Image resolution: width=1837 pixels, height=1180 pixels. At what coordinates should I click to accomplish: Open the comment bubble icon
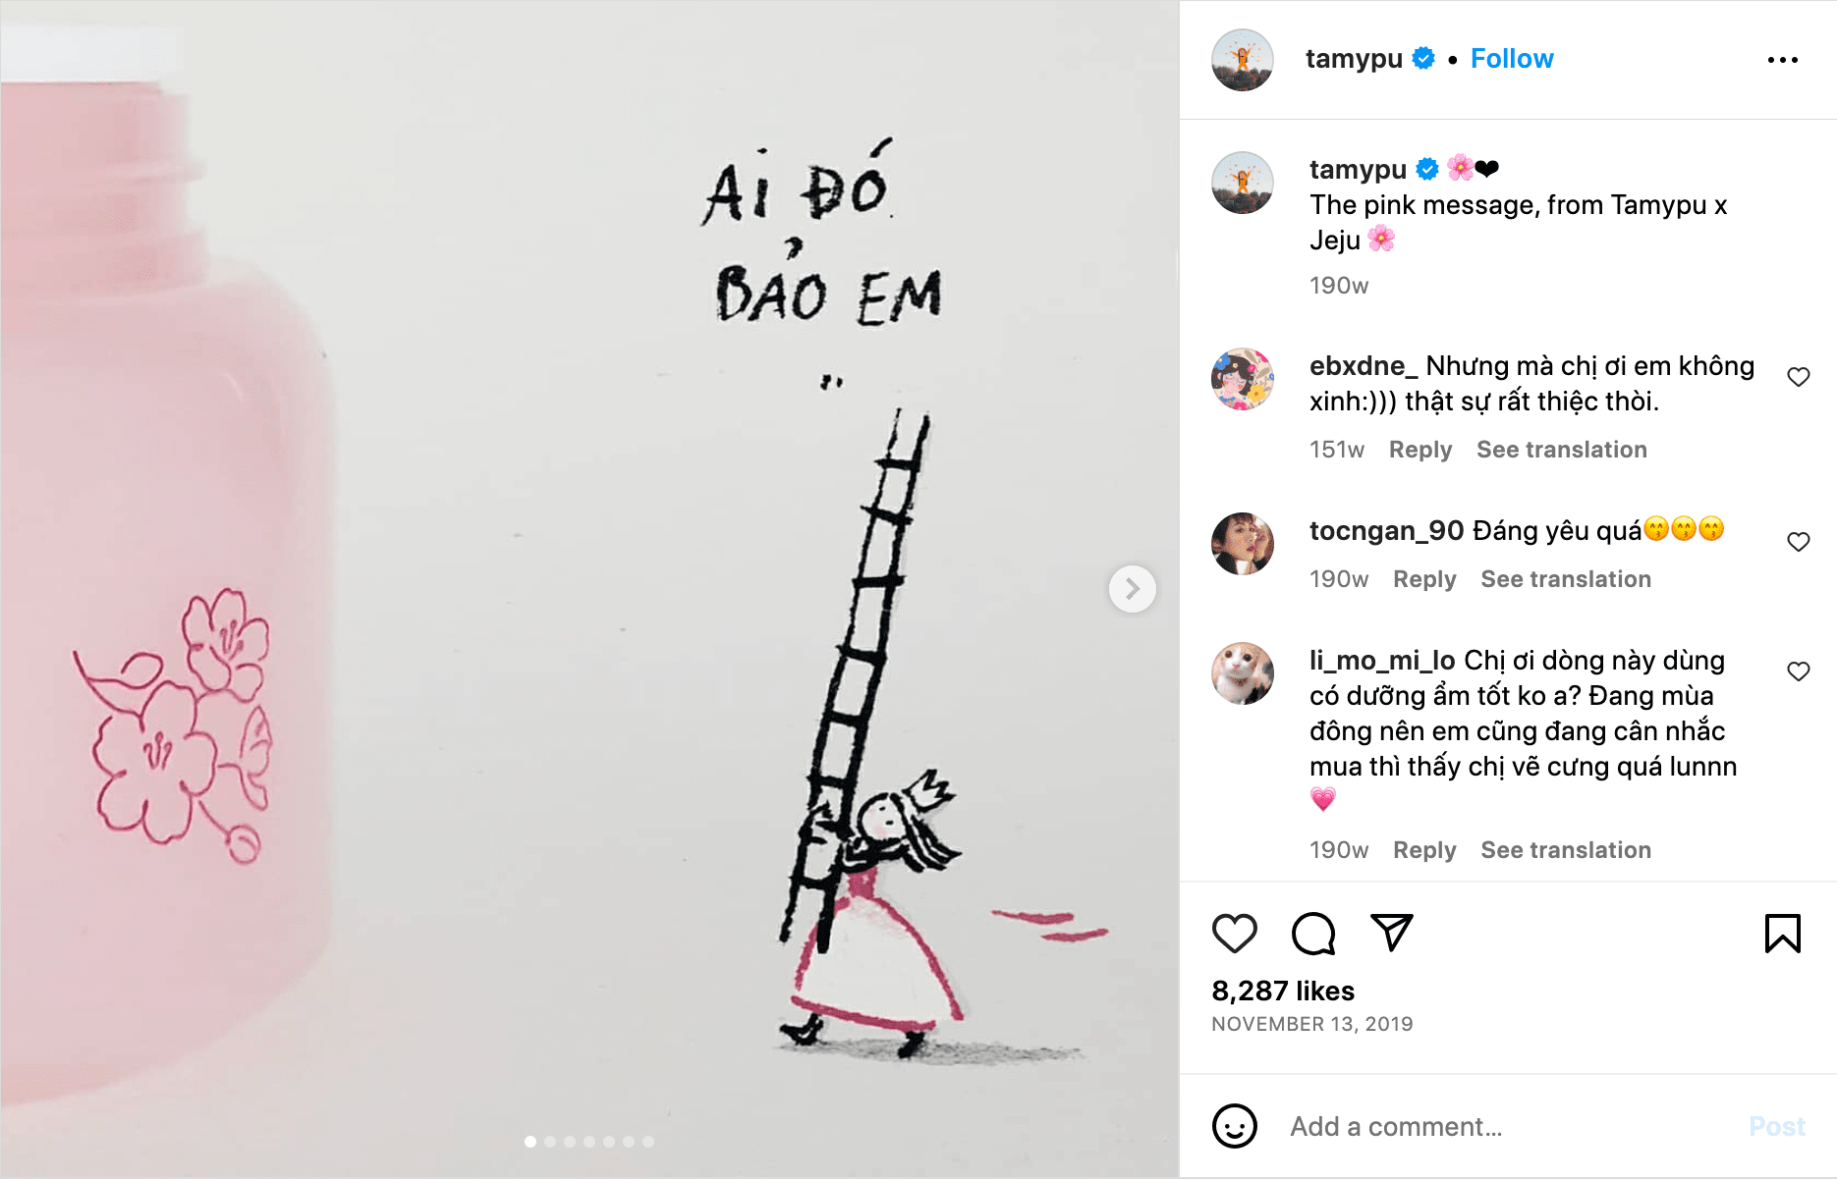pyautogui.click(x=1313, y=934)
